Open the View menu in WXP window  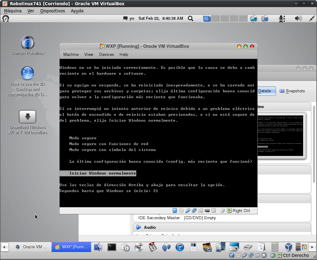pos(89,54)
